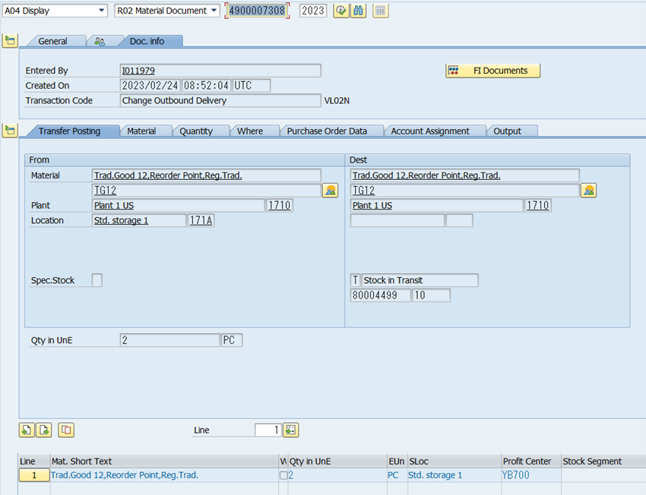
Task: Click table row material text Trad.Good 12
Action: point(164,475)
